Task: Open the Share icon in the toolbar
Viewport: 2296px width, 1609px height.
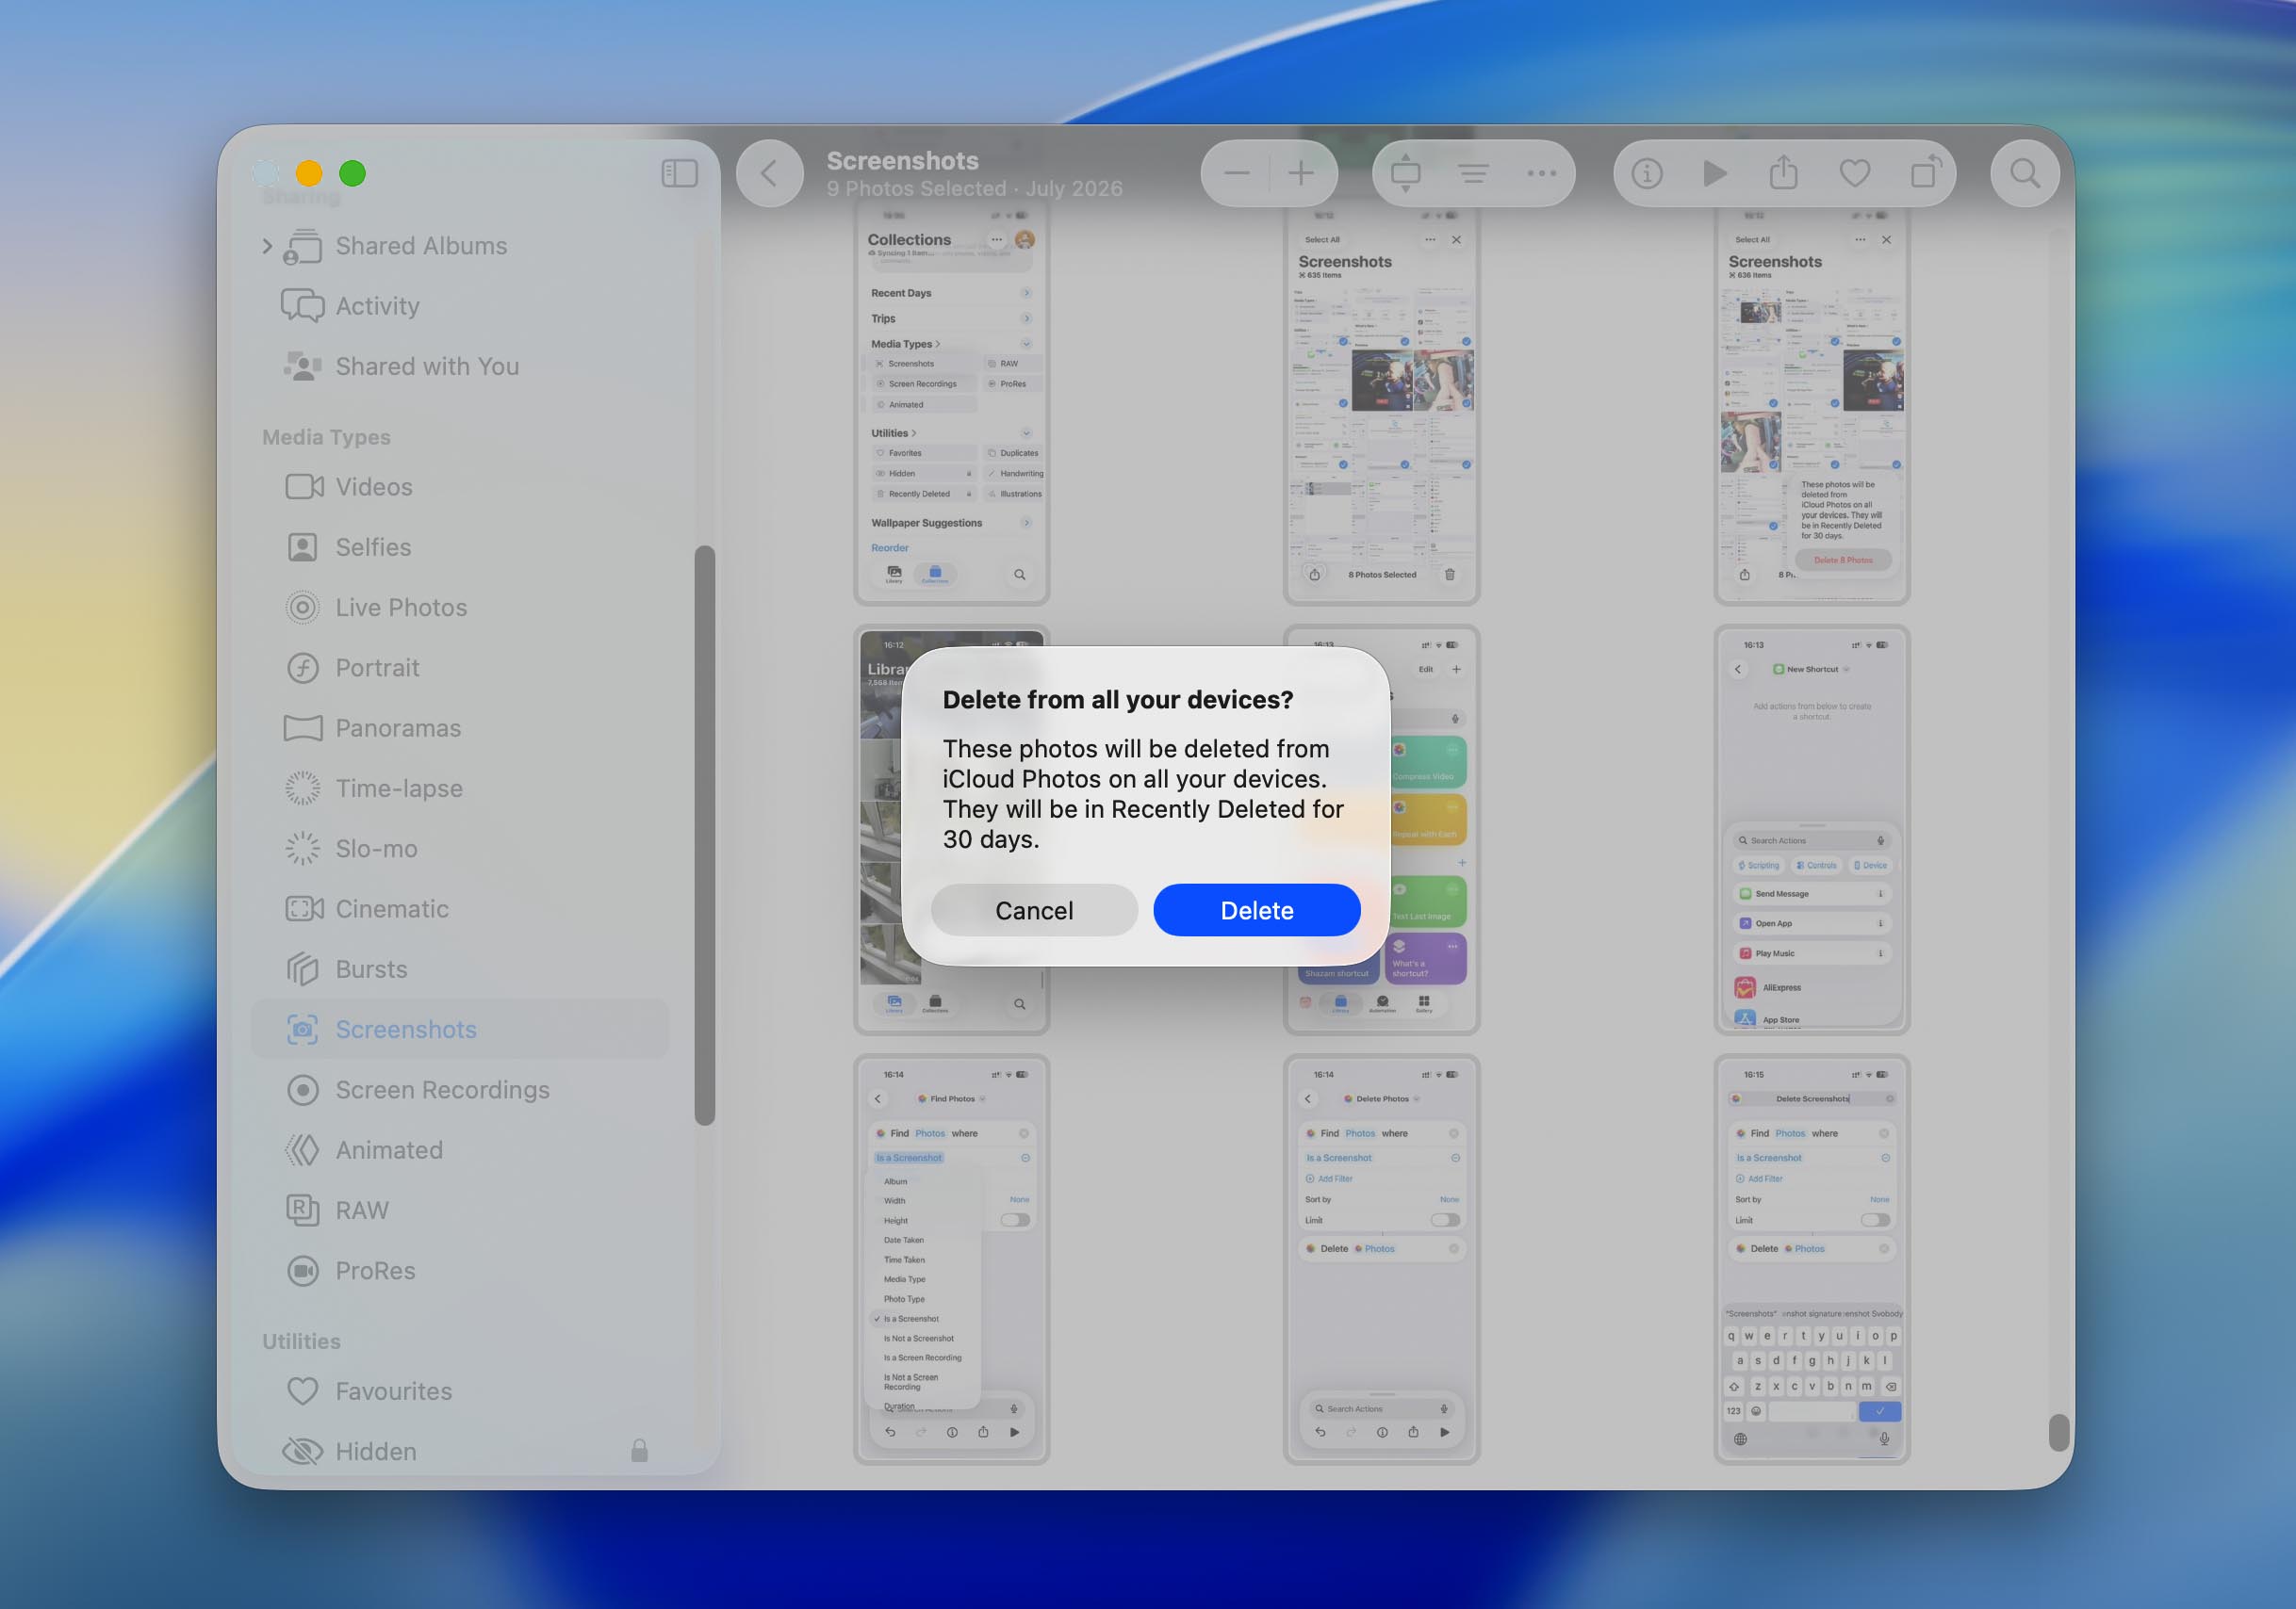Action: 1784,173
